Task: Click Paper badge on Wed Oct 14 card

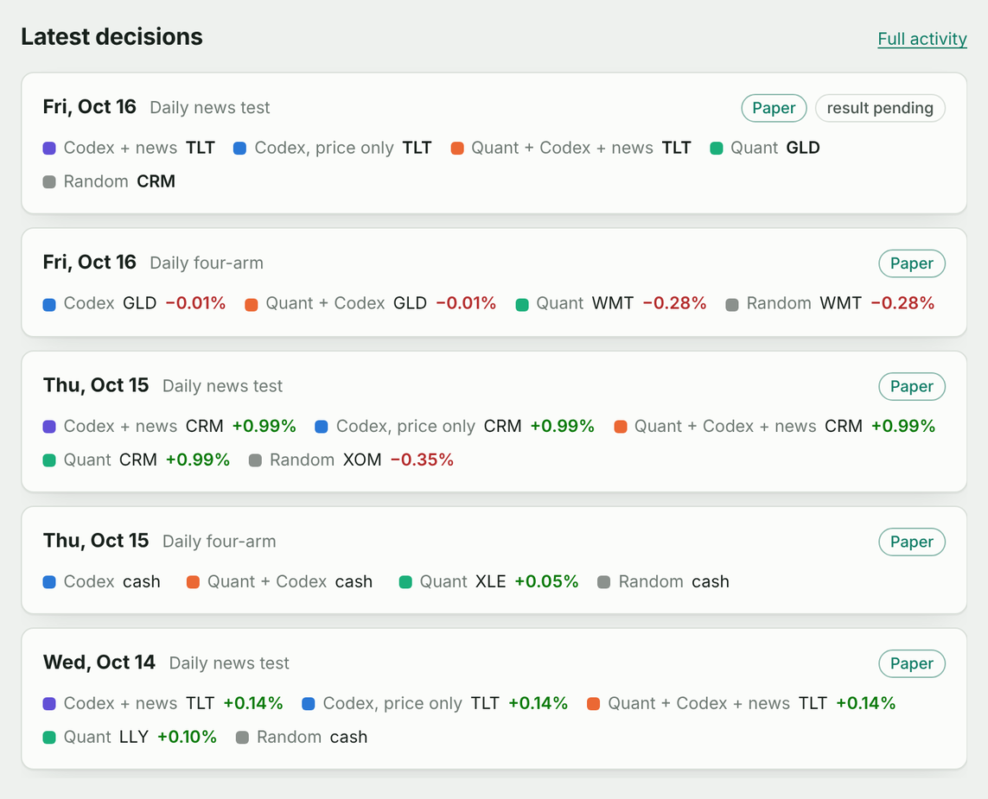Action: pos(912,663)
